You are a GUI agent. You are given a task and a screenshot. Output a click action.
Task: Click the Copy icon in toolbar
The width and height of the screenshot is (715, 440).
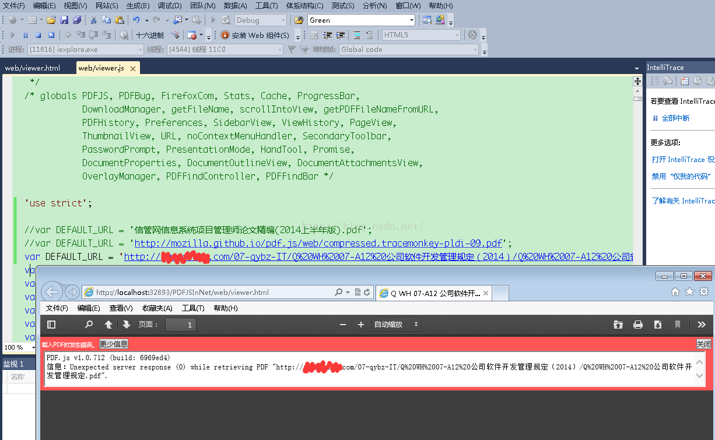click(x=106, y=20)
